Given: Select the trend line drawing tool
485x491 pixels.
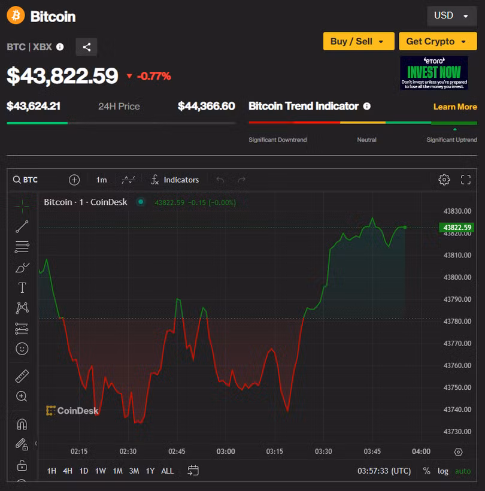Looking at the screenshot, I should click(x=22, y=226).
